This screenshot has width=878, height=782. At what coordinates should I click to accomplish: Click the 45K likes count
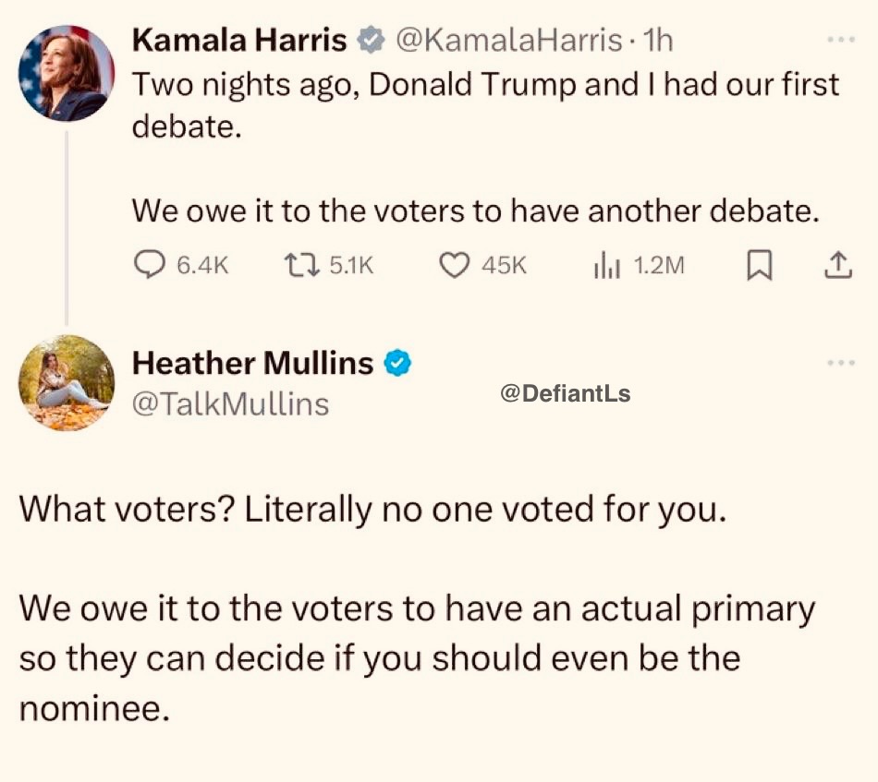click(x=505, y=266)
